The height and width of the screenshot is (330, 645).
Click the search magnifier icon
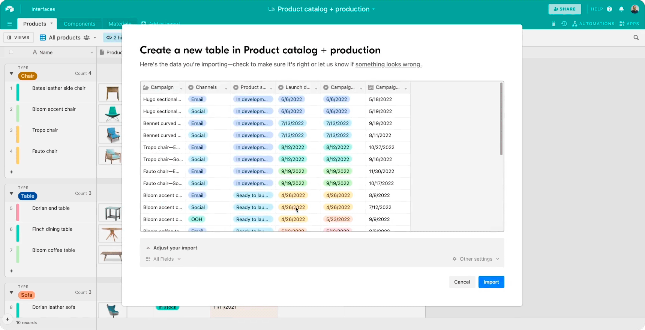[636, 37]
